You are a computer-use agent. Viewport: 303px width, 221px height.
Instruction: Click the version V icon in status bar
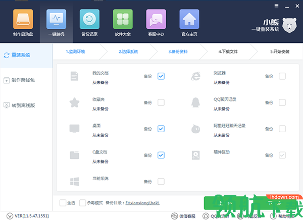pos(10,216)
